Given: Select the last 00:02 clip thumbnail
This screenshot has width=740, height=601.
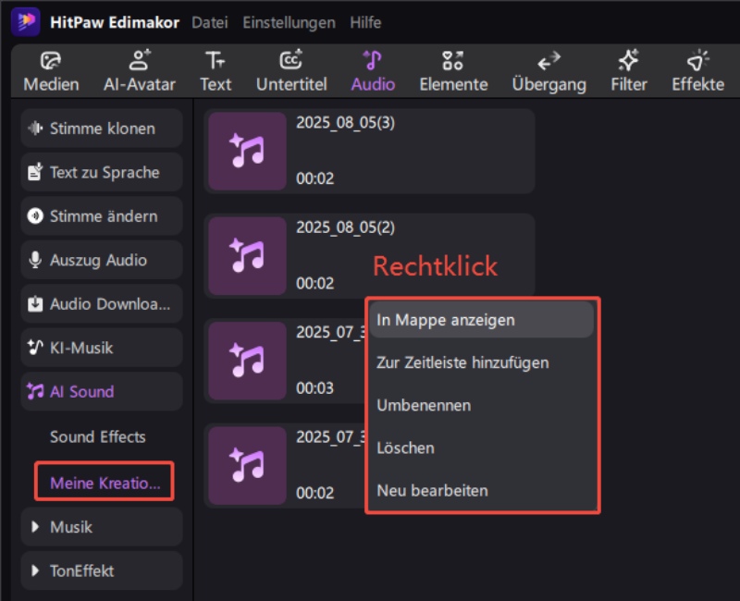Looking at the screenshot, I should [247, 465].
